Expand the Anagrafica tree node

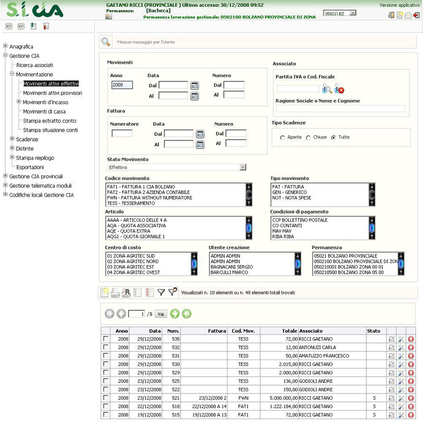point(5,46)
